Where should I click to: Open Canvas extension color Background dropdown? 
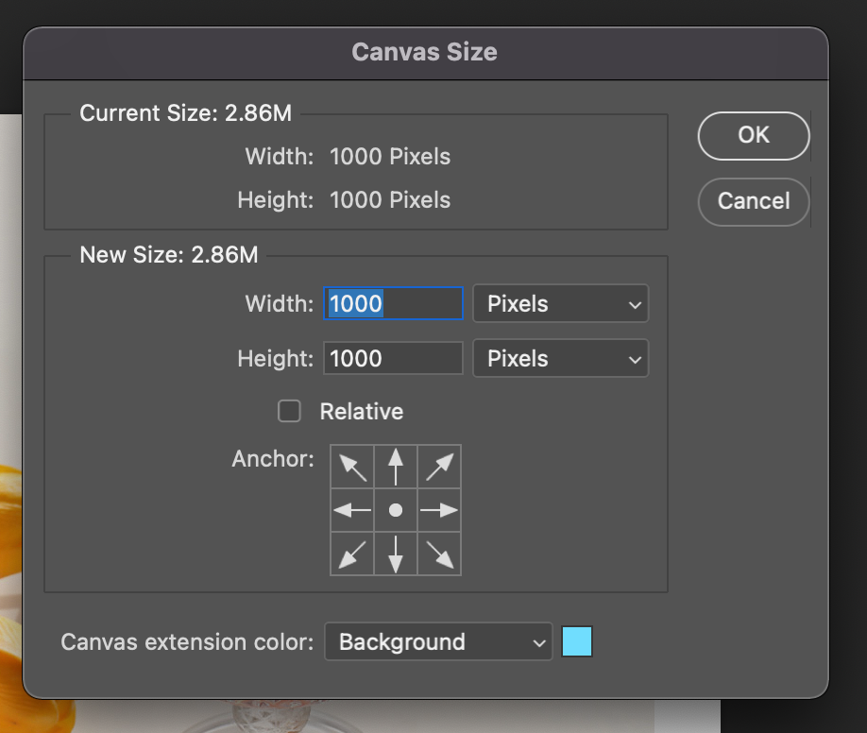tap(438, 641)
